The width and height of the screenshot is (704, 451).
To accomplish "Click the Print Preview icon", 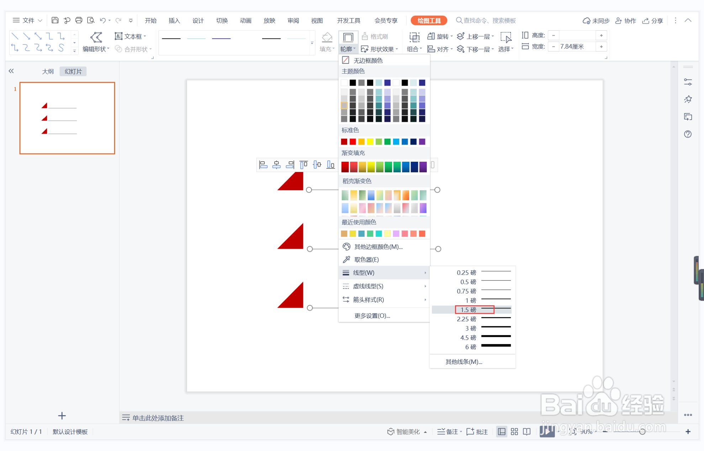I will coord(91,20).
